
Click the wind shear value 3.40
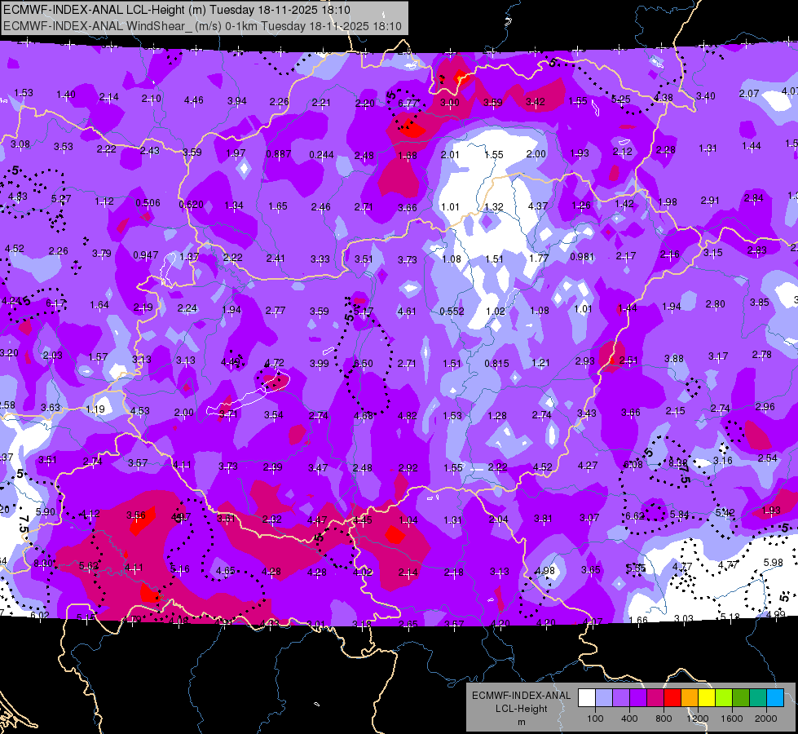705,95
